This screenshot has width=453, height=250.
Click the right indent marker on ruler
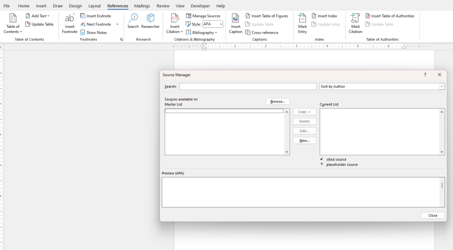403,47
